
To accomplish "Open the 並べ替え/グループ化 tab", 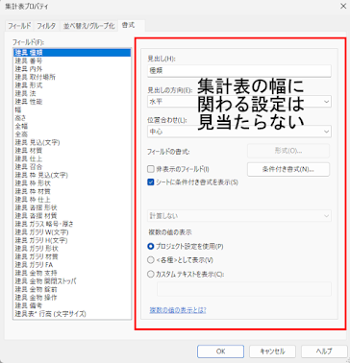I will [88, 26].
